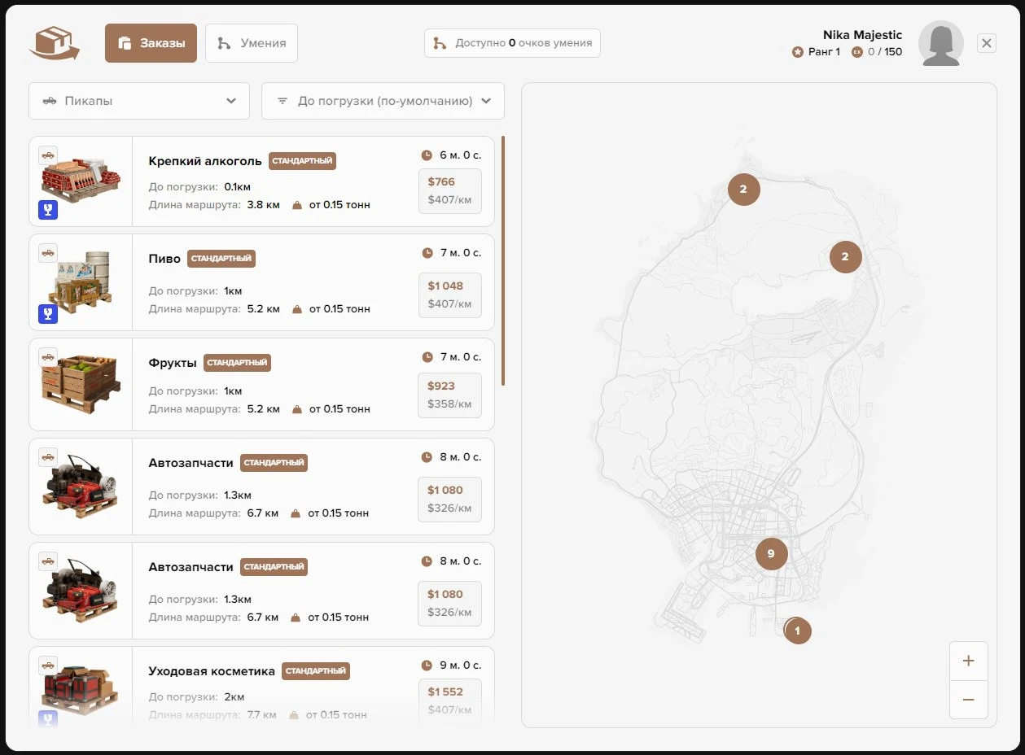Click the user profile avatar

coord(940,44)
